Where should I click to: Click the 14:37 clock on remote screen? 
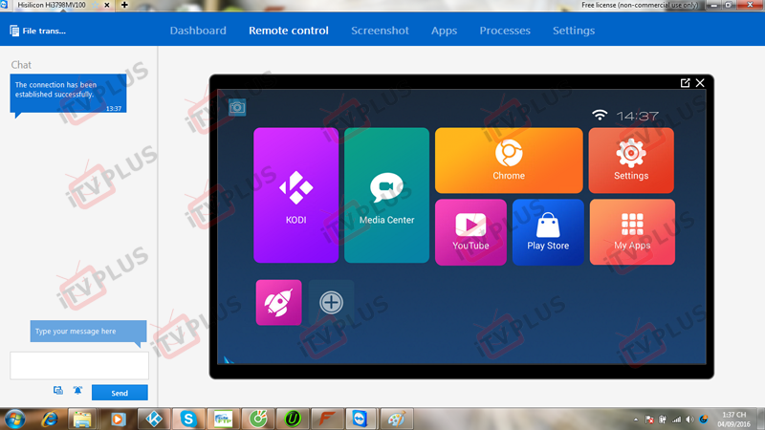(637, 116)
